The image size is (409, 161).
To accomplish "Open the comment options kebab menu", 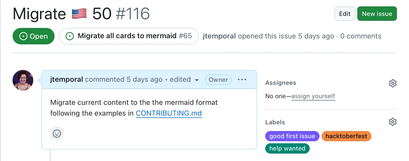I will (x=242, y=80).
